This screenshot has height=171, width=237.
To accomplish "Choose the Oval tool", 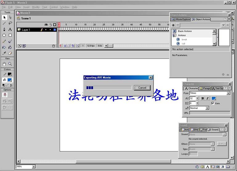I will click(4, 35).
